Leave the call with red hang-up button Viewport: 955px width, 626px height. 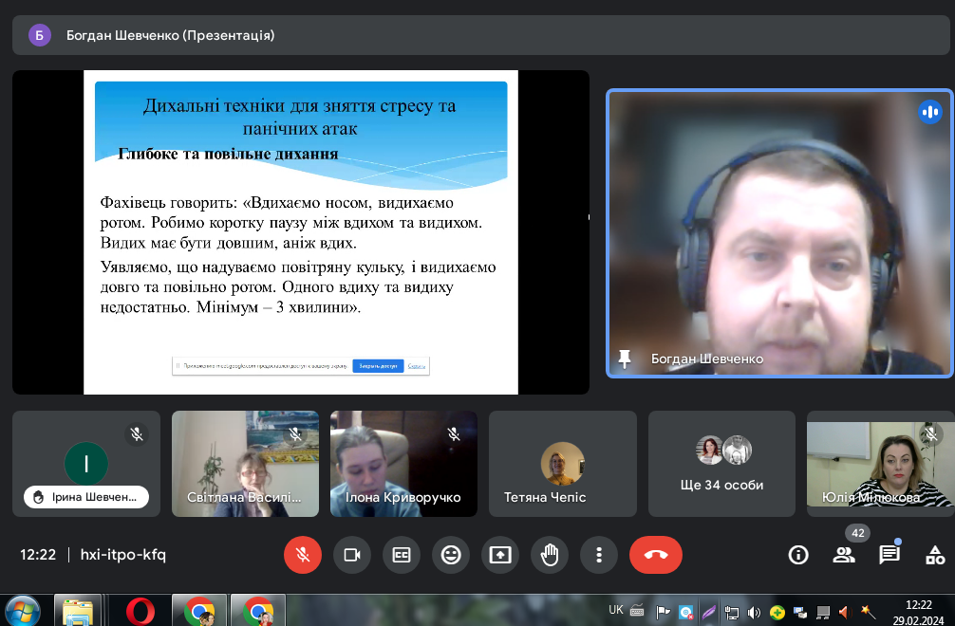point(655,555)
